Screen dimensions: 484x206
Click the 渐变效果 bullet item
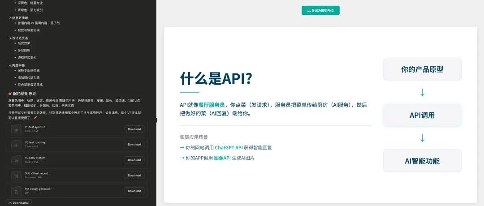pos(24,43)
